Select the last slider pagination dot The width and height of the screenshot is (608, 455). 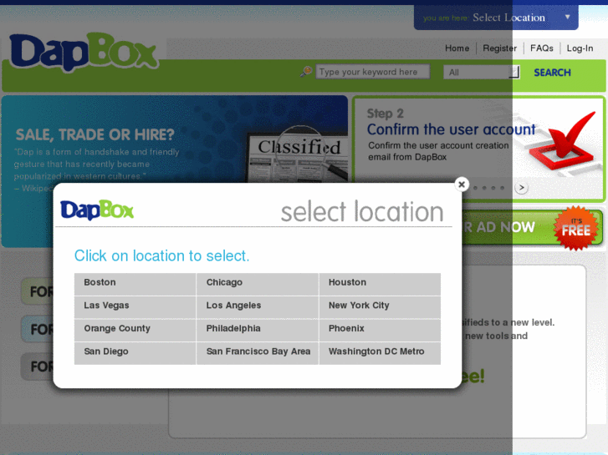(502, 188)
